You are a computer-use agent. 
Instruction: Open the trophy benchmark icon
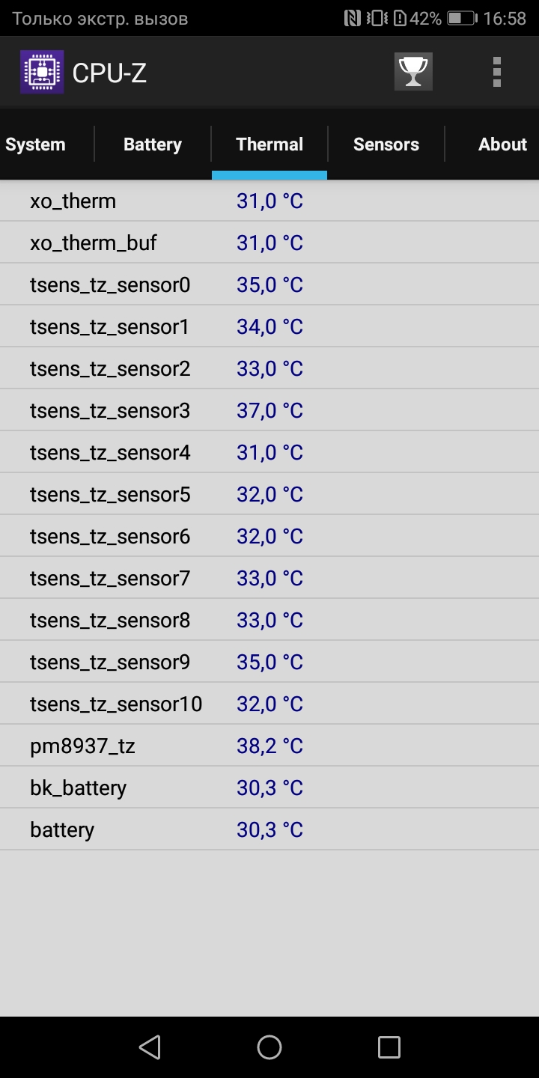point(413,72)
